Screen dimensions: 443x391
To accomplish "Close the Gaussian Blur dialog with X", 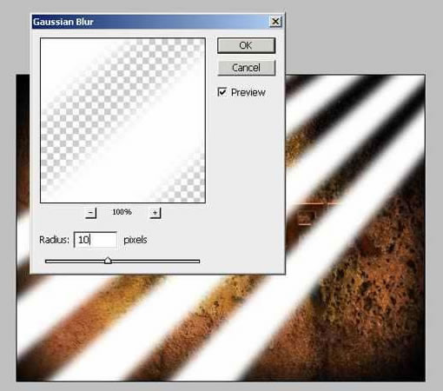I will tap(275, 22).
